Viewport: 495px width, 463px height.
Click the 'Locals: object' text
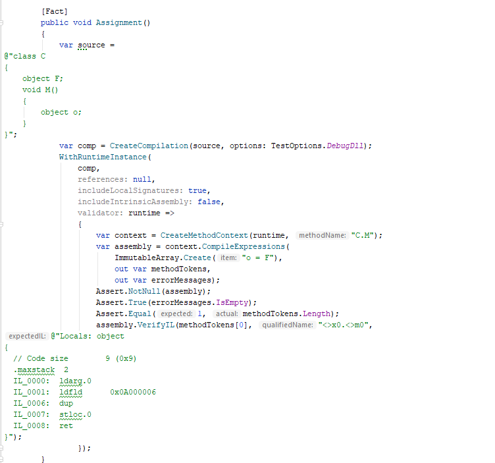point(92,337)
